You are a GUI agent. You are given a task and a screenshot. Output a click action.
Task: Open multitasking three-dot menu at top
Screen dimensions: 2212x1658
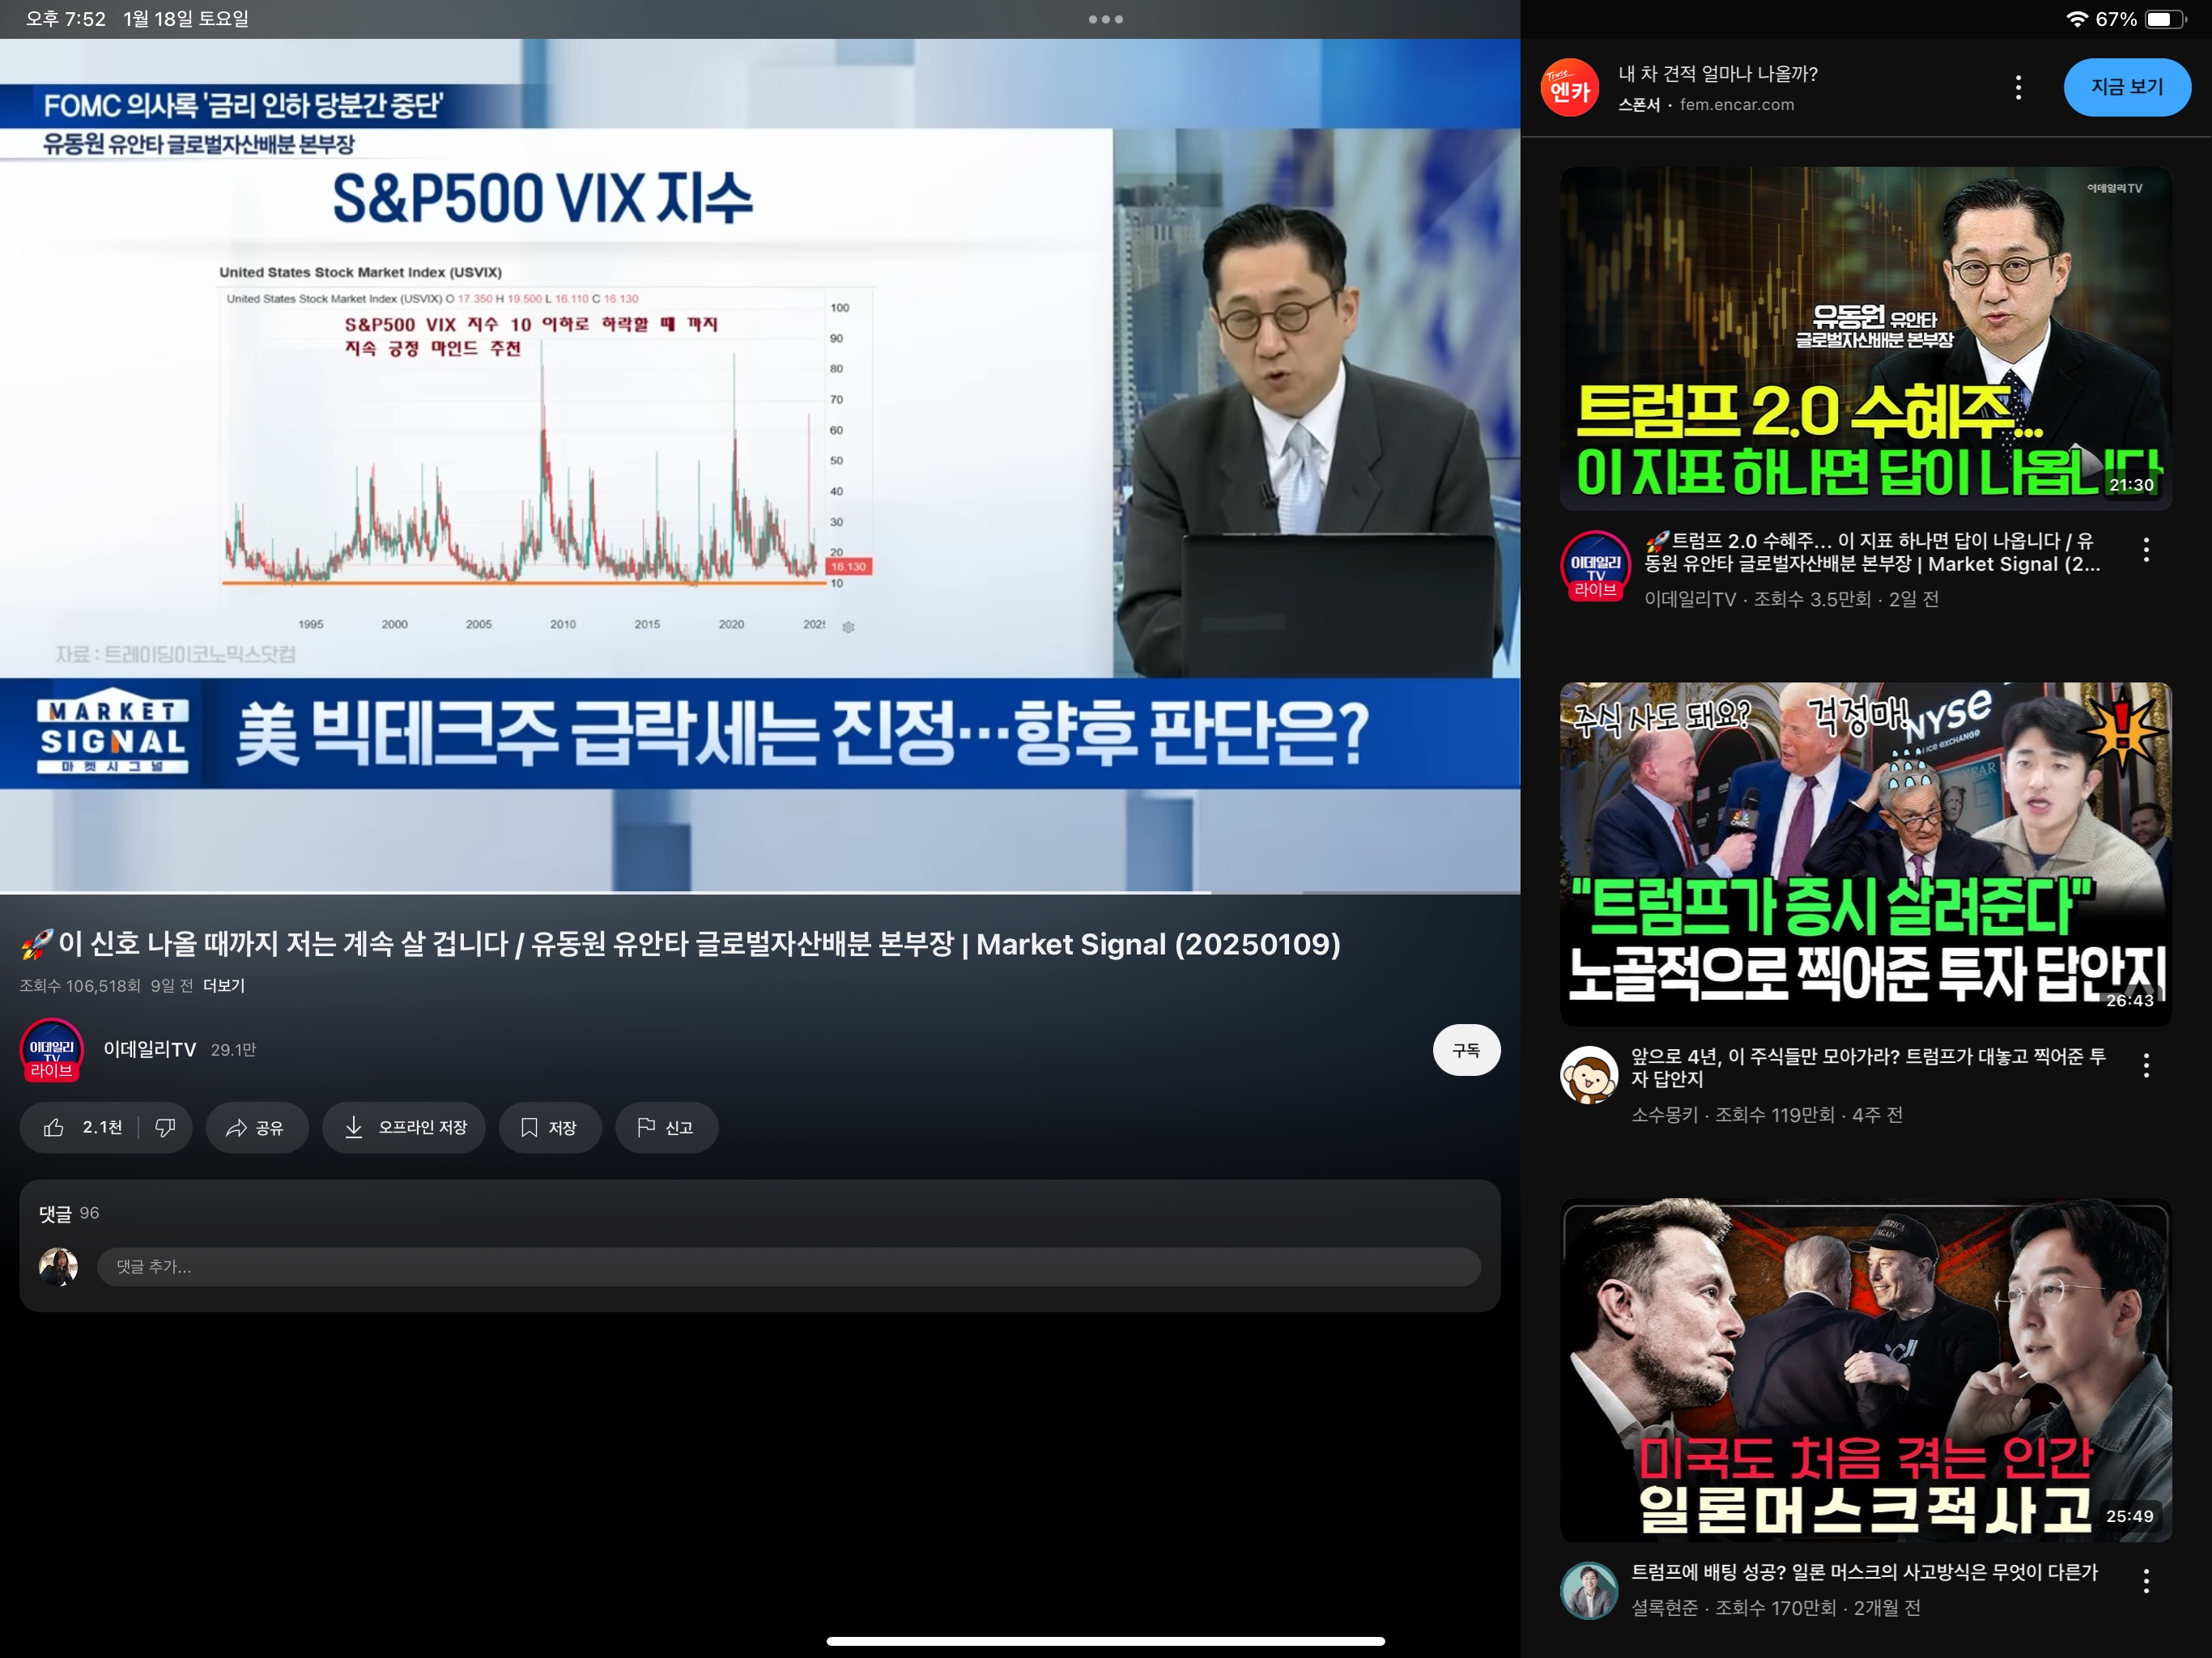1106,19
